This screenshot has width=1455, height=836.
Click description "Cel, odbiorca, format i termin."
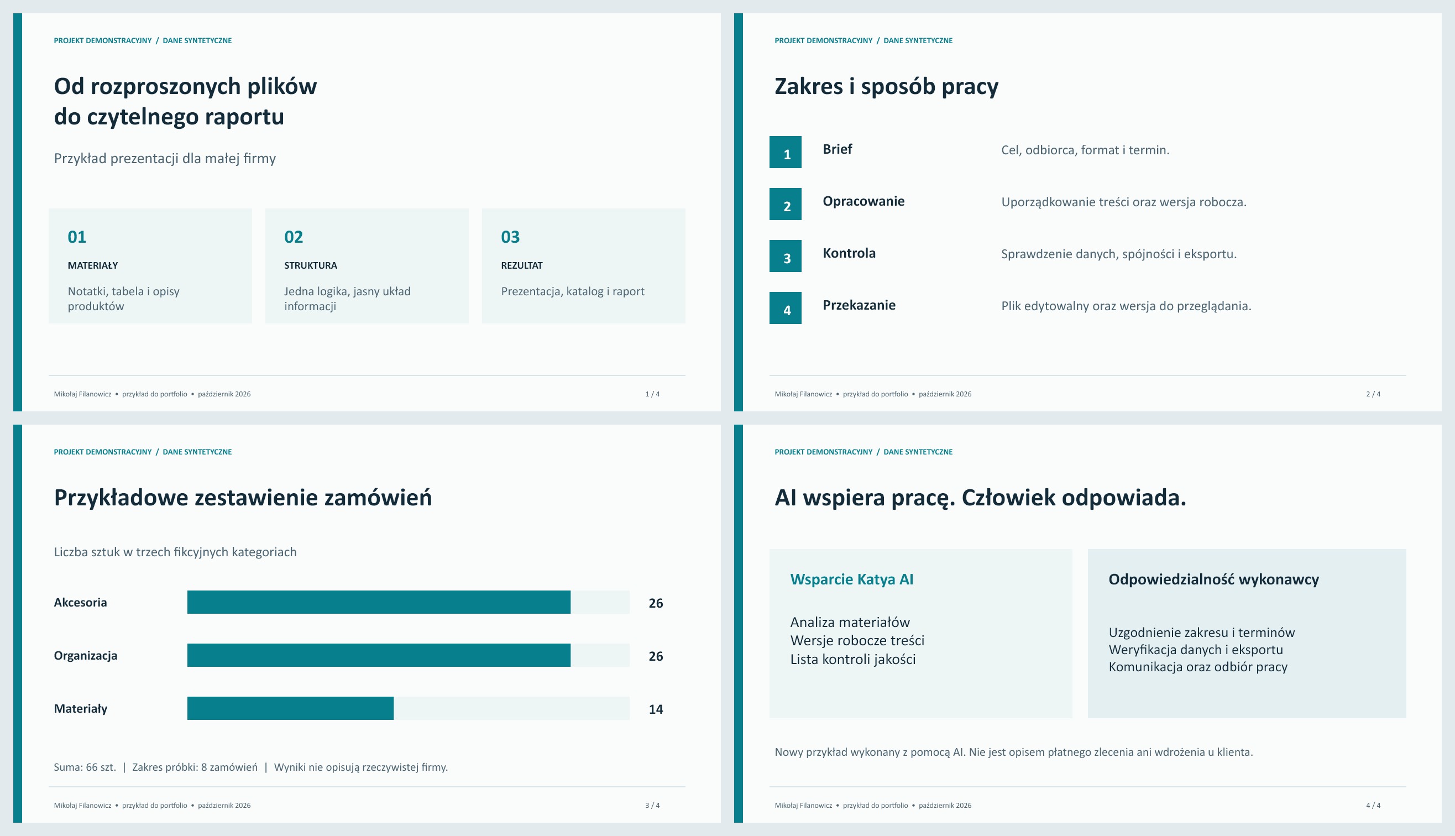[1085, 150]
